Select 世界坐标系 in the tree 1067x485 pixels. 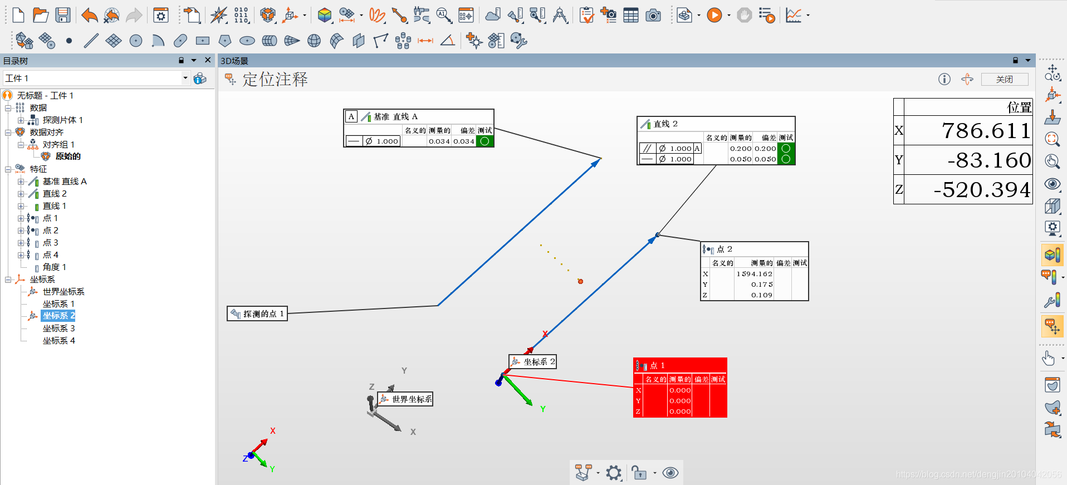coord(63,292)
